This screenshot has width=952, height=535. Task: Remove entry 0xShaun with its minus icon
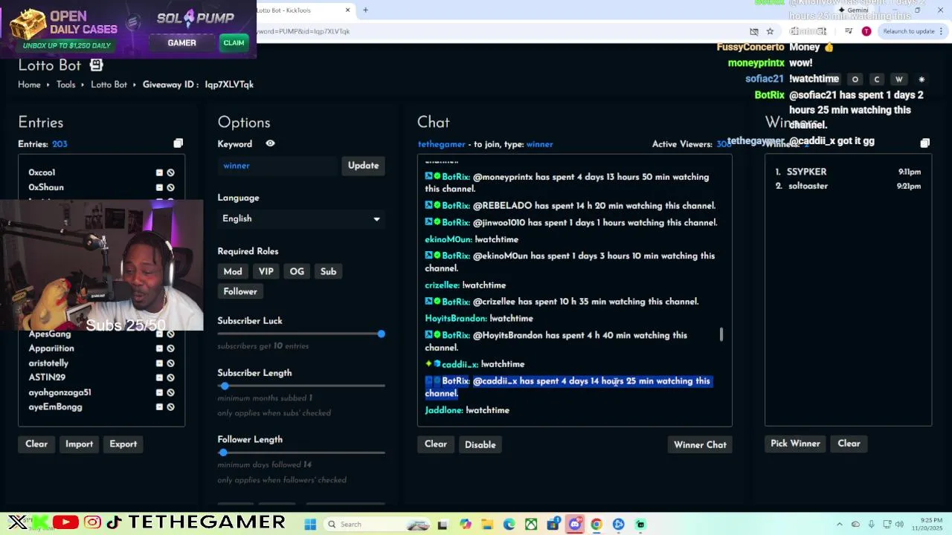(159, 187)
